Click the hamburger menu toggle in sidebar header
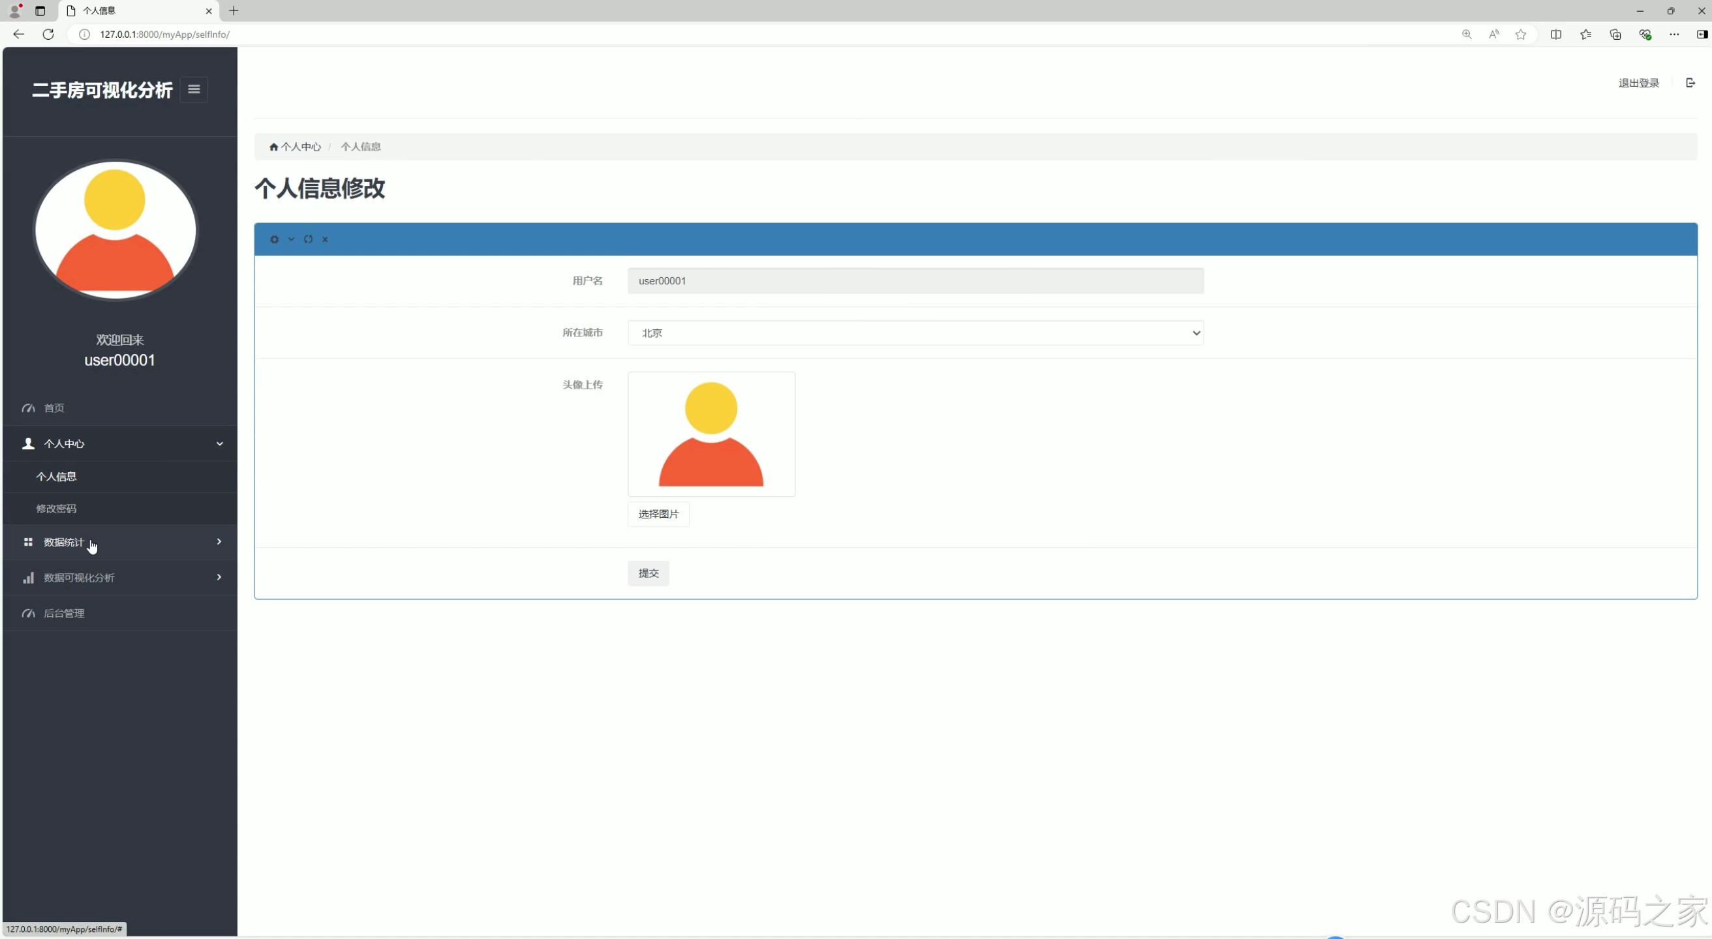 click(x=194, y=89)
